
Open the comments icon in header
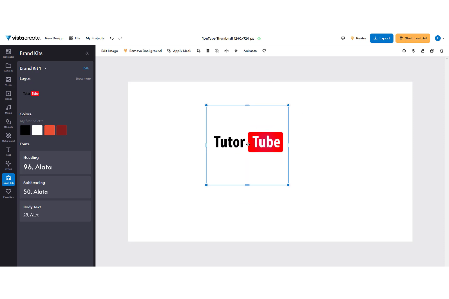click(x=343, y=38)
